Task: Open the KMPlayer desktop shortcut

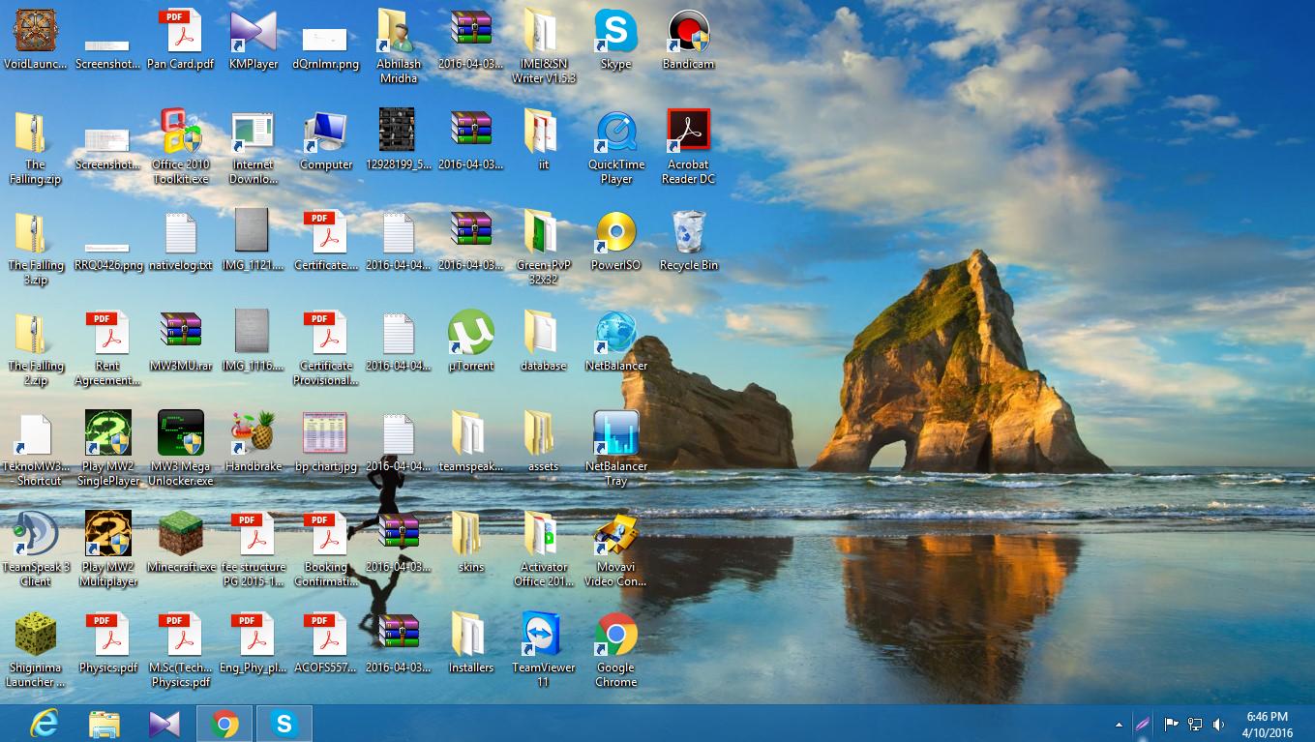Action: [254, 40]
